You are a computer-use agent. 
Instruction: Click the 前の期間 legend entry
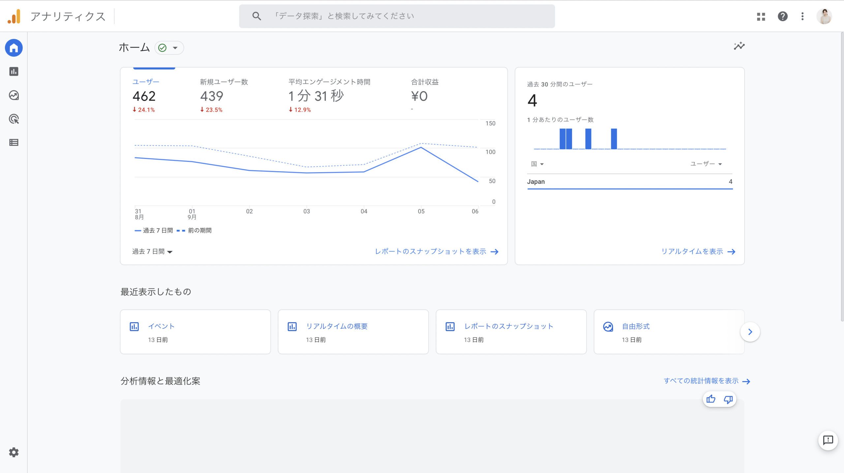(x=194, y=230)
